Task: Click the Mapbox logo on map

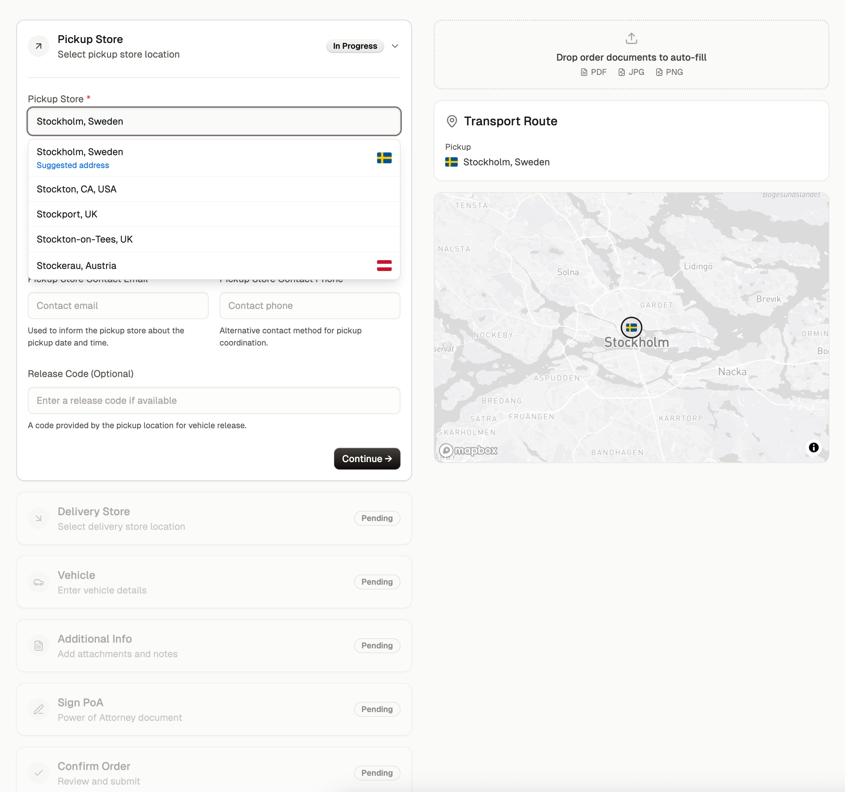Action: click(x=468, y=450)
